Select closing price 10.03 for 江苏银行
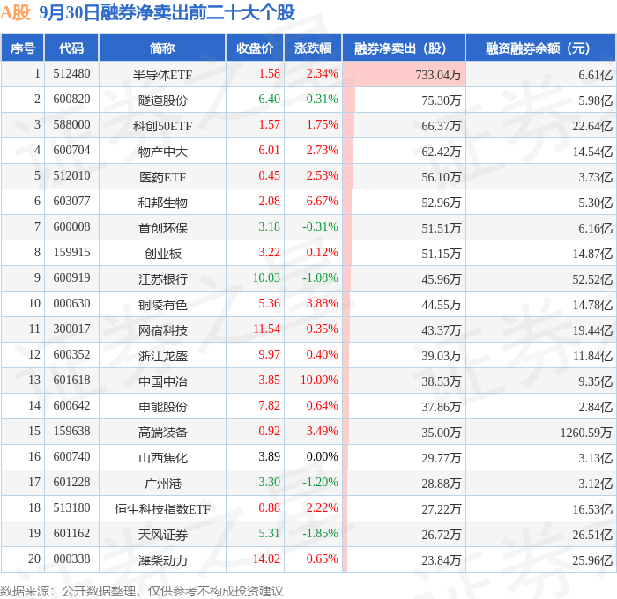Image resolution: width=617 pixels, height=599 pixels. pos(266,278)
